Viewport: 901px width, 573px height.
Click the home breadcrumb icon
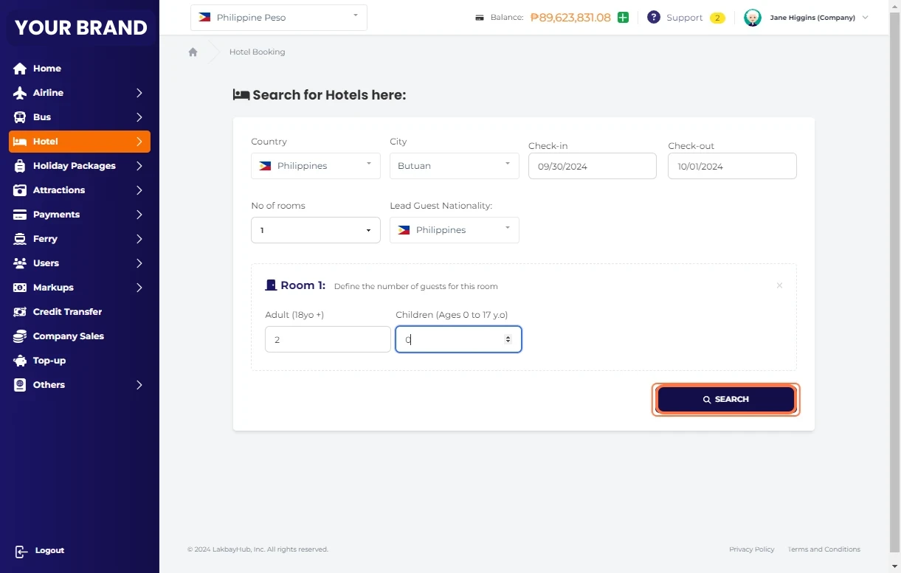[193, 52]
